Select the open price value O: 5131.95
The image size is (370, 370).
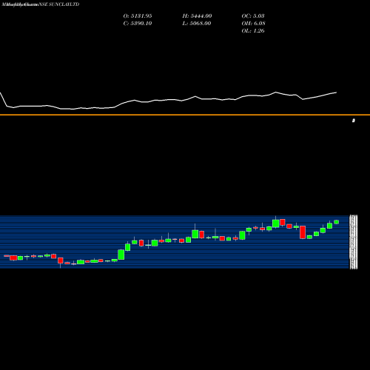[138, 16]
